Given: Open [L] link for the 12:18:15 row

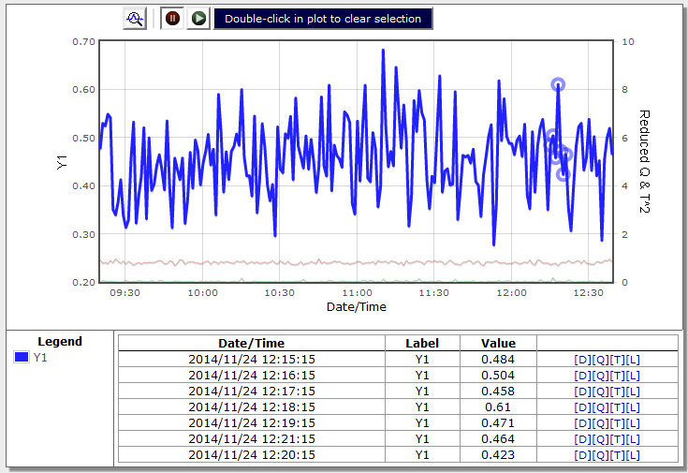Looking at the screenshot, I should 633,407.
